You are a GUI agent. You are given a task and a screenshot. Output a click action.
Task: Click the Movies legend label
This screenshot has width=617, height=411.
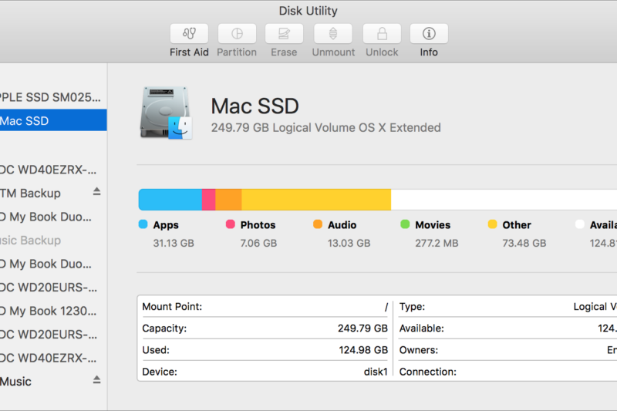coord(433,225)
